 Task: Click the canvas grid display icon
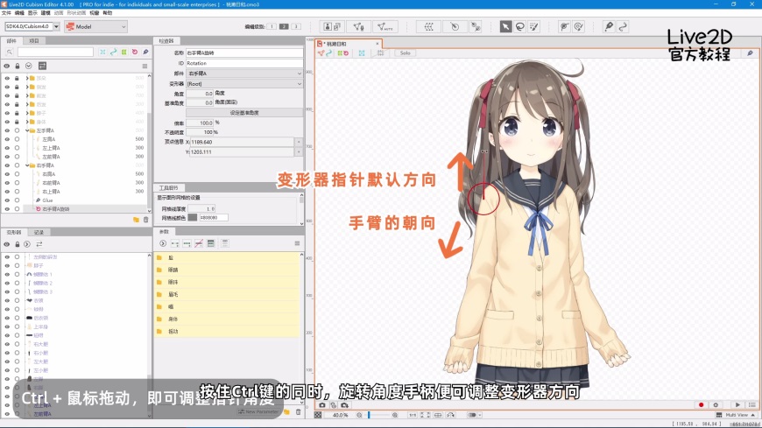(380, 53)
